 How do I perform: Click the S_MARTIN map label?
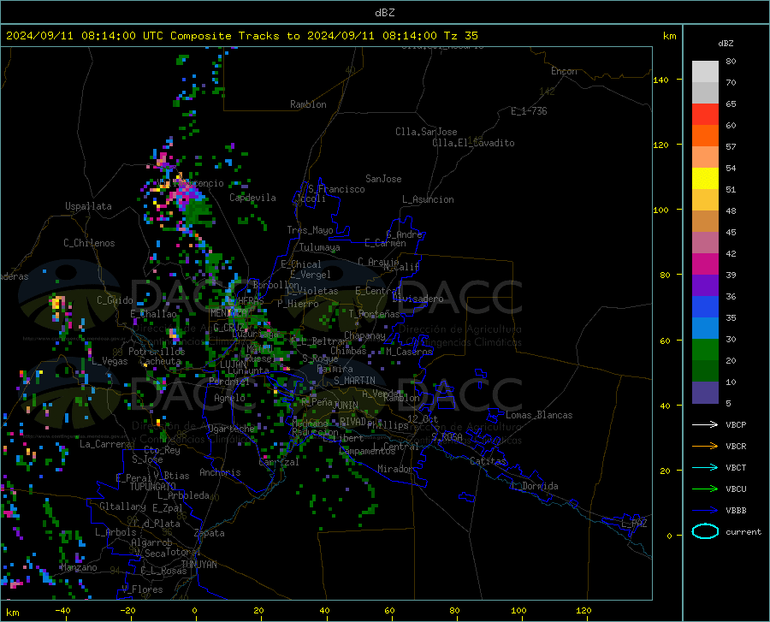354,381
